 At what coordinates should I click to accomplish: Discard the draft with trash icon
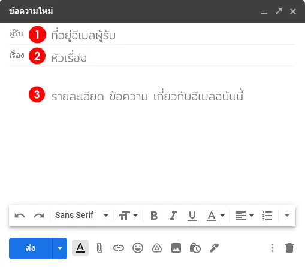coord(289,248)
